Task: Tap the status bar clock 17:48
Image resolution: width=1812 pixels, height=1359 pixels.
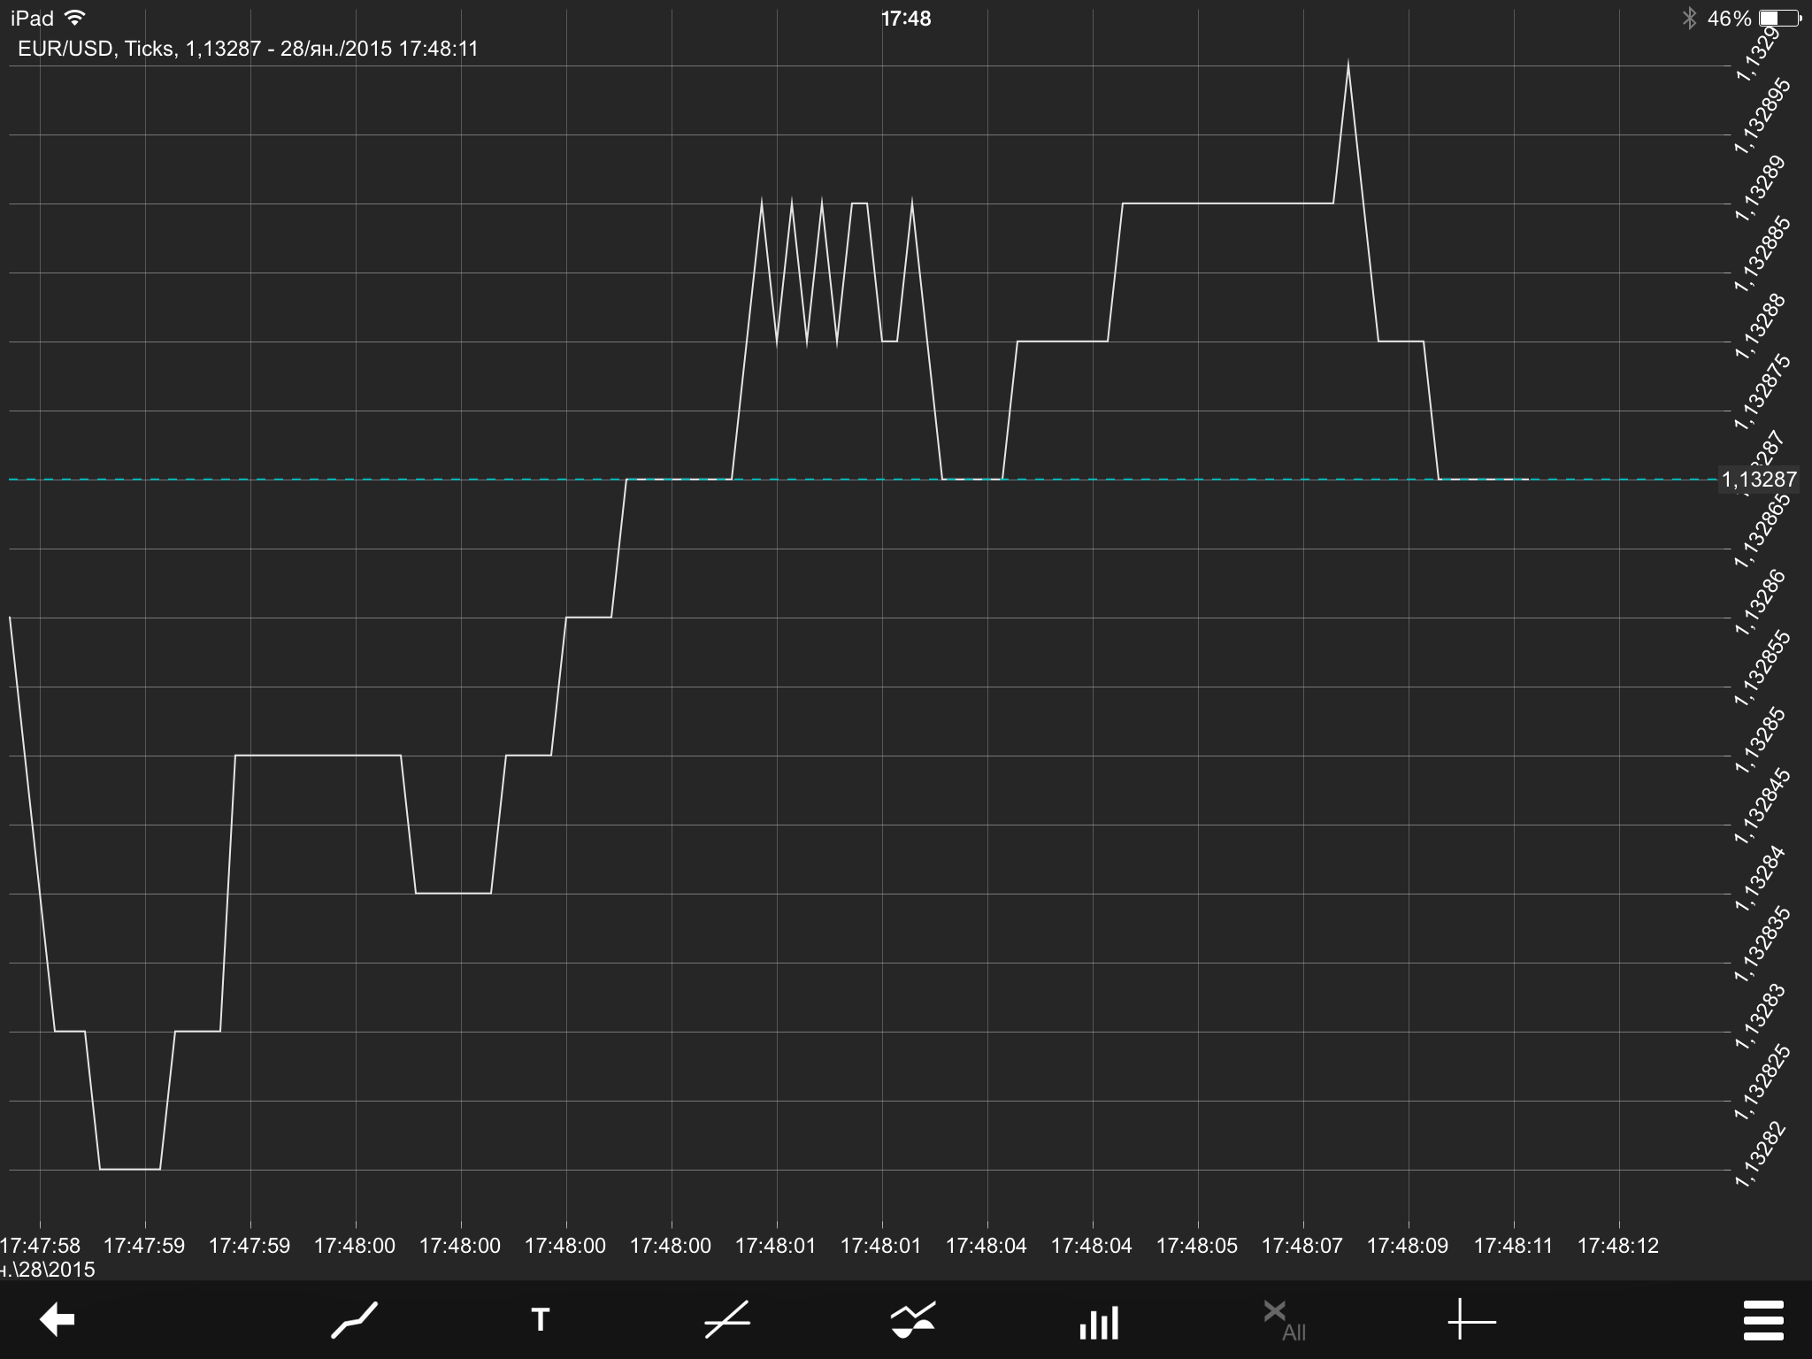Action: pyautogui.click(x=906, y=19)
